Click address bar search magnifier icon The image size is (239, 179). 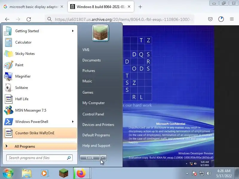(49, 19)
